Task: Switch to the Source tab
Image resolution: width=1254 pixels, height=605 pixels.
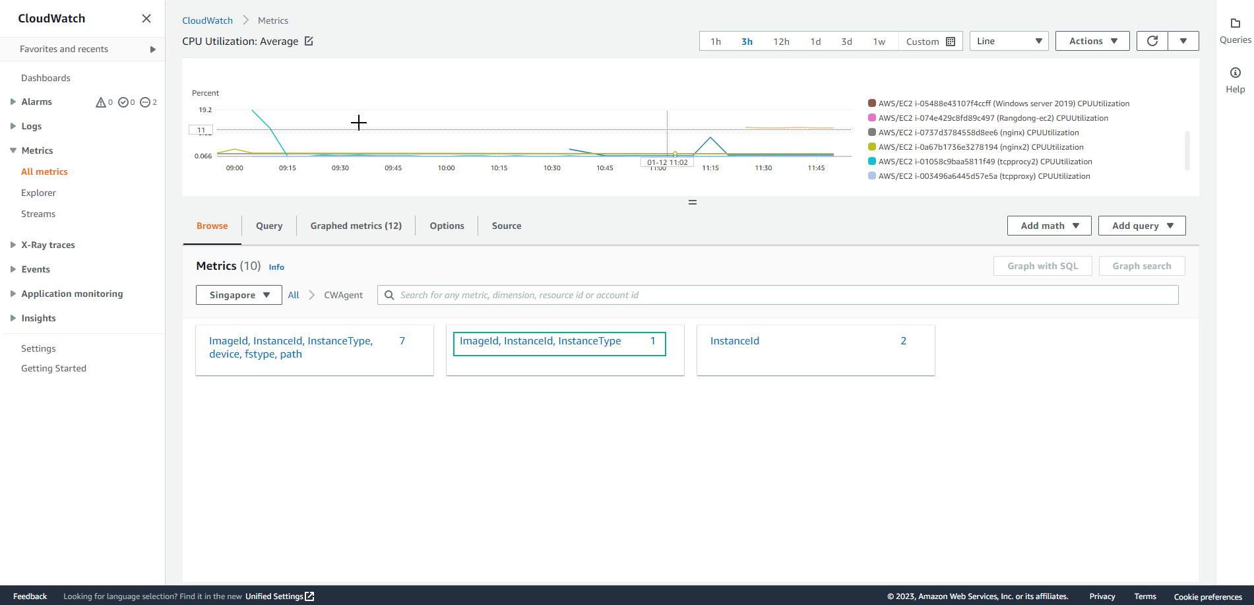Action: click(x=507, y=226)
